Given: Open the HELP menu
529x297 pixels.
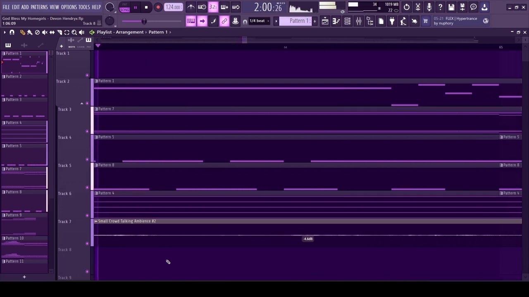Looking at the screenshot, I should [96, 7].
